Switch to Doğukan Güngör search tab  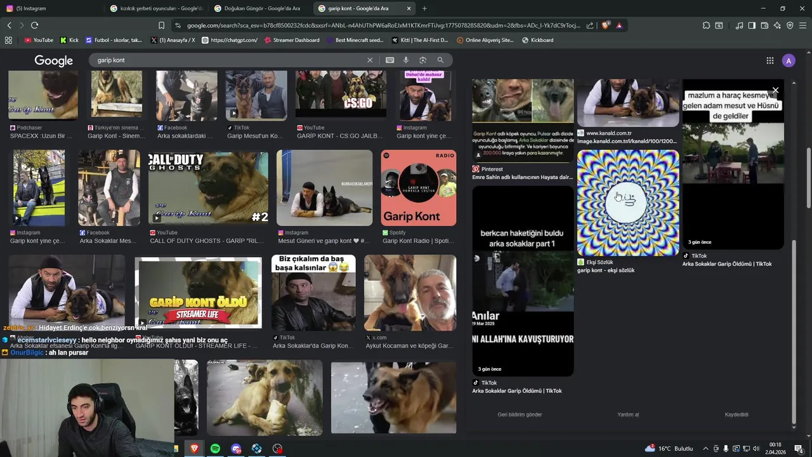(259, 8)
